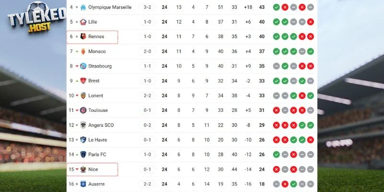Click Strasbourg's 1-1 latest score badge

[147, 66]
